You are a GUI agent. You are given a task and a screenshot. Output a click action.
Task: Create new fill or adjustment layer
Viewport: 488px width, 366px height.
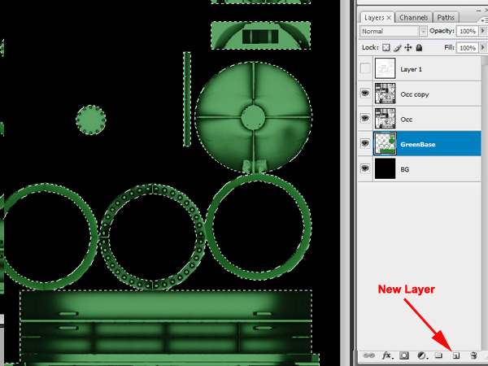click(421, 355)
